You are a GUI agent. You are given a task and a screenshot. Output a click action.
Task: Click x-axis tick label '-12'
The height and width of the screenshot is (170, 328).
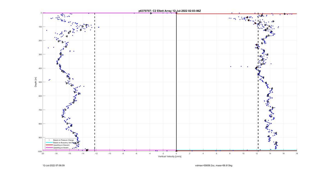pos(96,153)
